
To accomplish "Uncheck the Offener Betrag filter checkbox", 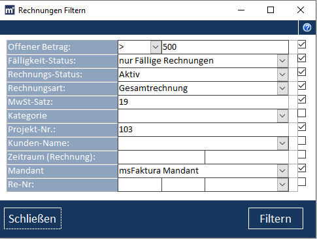I will point(302,45).
